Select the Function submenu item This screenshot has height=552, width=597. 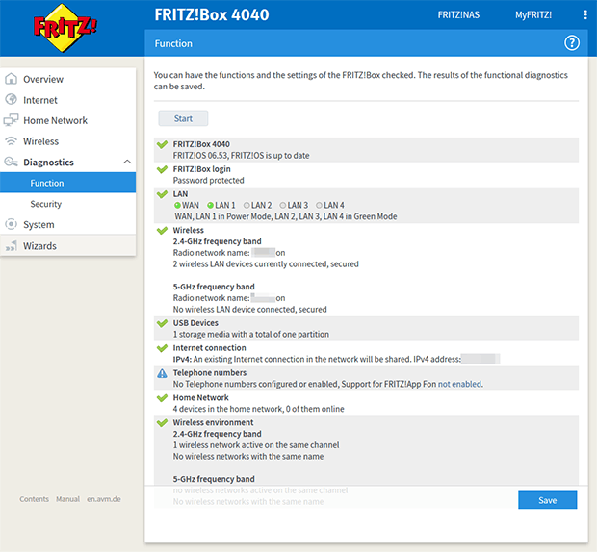(67, 183)
